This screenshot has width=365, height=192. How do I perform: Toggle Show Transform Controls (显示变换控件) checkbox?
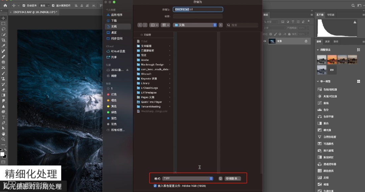pos(53,5)
